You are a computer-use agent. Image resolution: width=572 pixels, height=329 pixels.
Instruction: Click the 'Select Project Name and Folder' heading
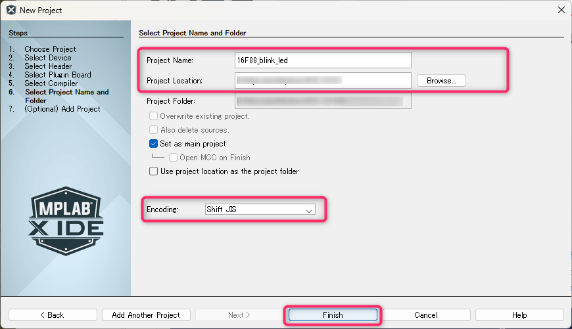192,33
